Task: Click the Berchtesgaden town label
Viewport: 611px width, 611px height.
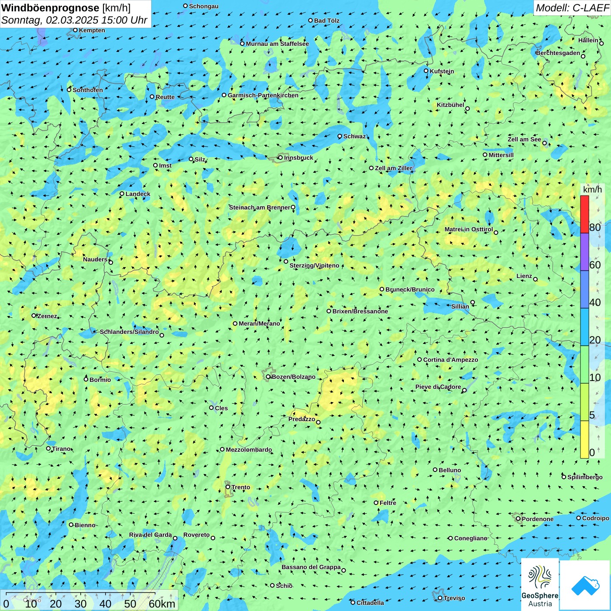Action: click(558, 53)
